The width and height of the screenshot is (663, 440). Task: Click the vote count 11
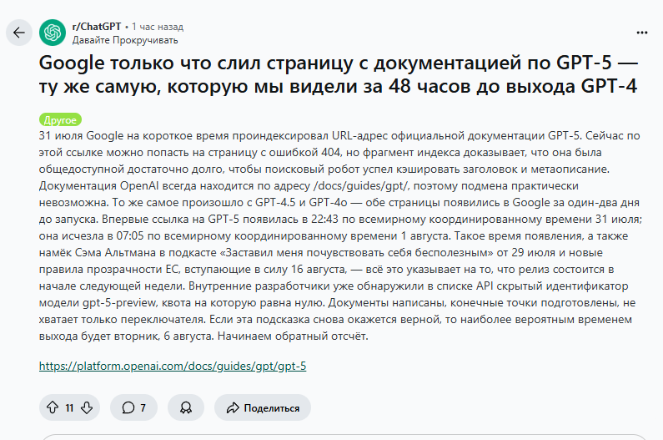pos(69,407)
